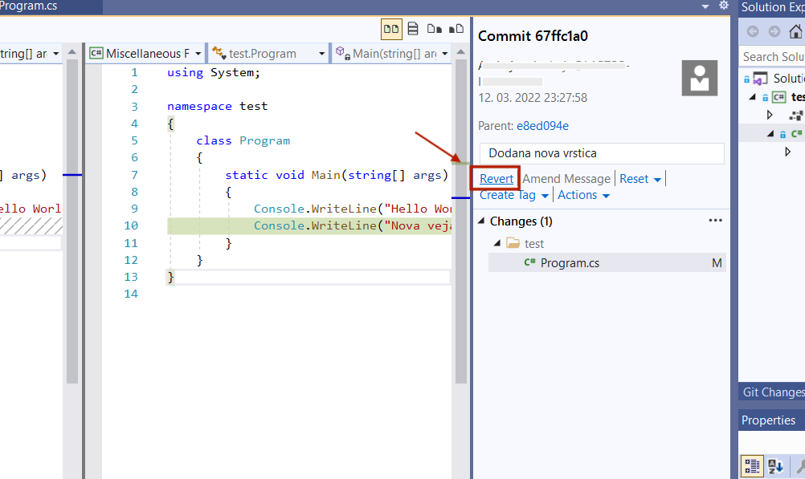Select Program.cs in the changes list
The image size is (805, 479).
[570, 262]
